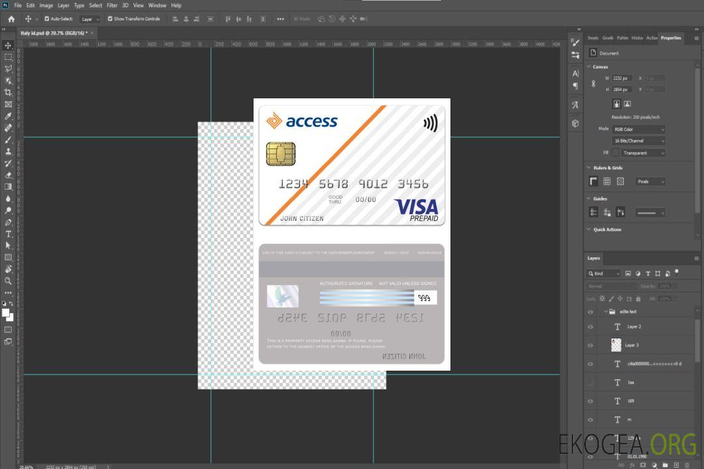Select the Pen tool

pos(8,222)
